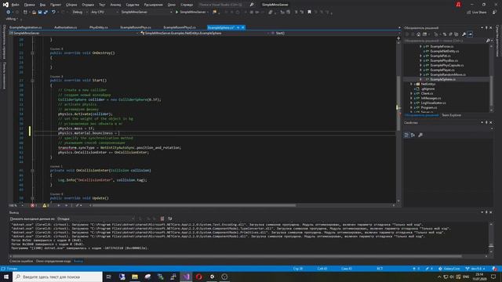Open the Отладка menu
This screenshot has width=502, height=282.
coord(88,5)
